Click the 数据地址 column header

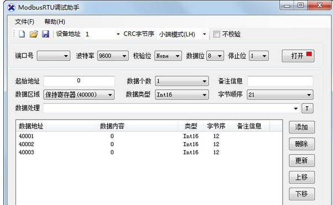(31, 126)
